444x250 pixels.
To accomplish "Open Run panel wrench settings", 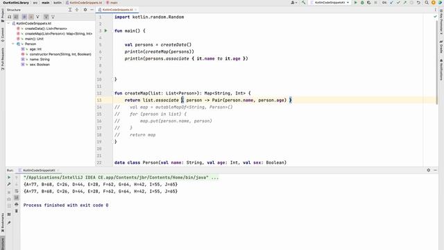I will [9, 184].
